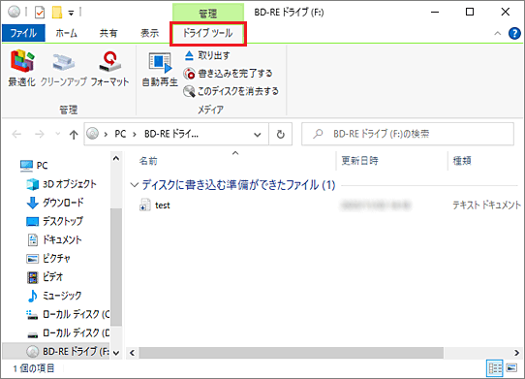Click the 最適化 (Optimize) drive icon
The width and height of the screenshot is (525, 379).
(x=22, y=69)
